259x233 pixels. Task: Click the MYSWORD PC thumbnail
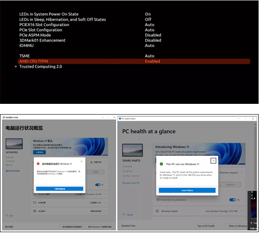(14, 144)
